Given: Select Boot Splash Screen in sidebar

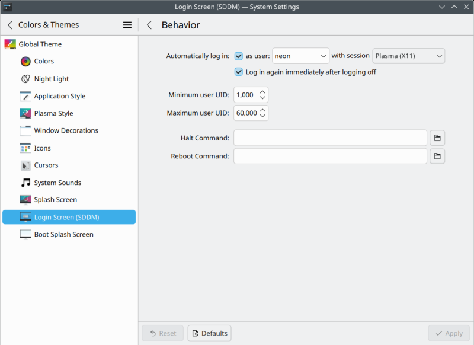Looking at the screenshot, I should (63, 234).
